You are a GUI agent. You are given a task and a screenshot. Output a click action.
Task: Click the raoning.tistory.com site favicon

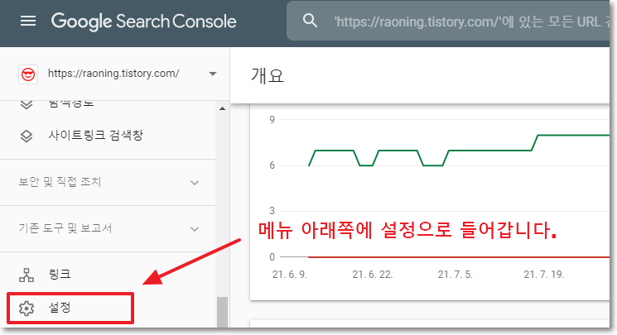28,74
